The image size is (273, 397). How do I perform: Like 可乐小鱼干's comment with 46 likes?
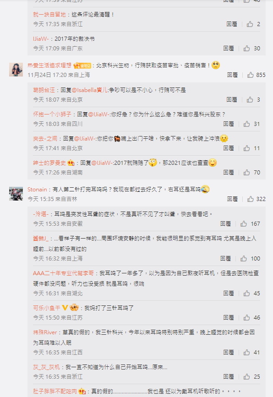[x=247, y=317]
